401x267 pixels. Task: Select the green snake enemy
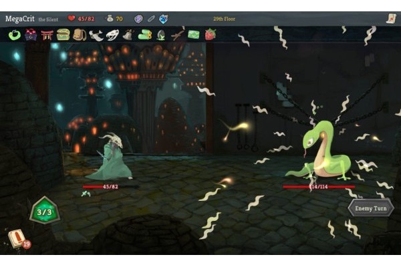click(318, 151)
